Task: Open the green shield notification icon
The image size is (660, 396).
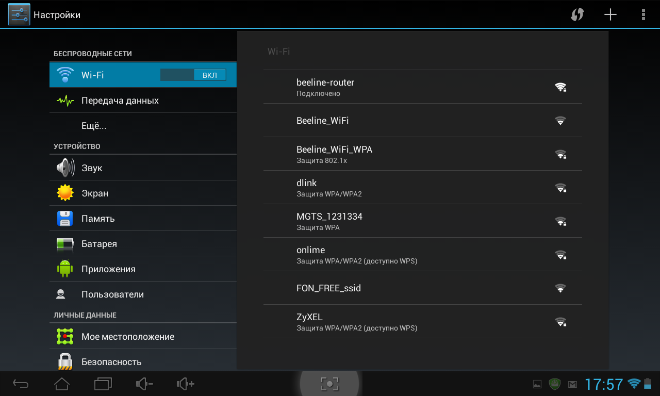Action: [x=555, y=384]
